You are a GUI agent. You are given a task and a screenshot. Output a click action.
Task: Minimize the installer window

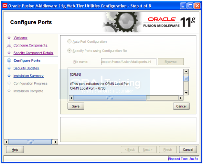pos(183,6)
